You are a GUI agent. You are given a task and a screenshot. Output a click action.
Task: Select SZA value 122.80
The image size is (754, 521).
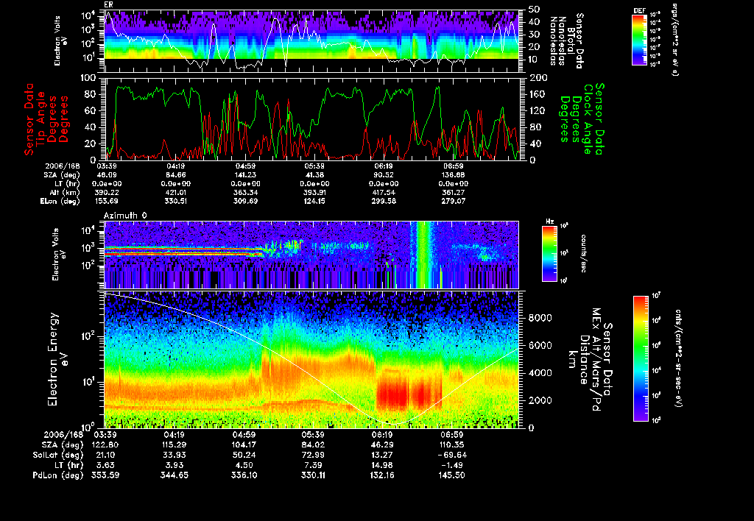(x=105, y=444)
